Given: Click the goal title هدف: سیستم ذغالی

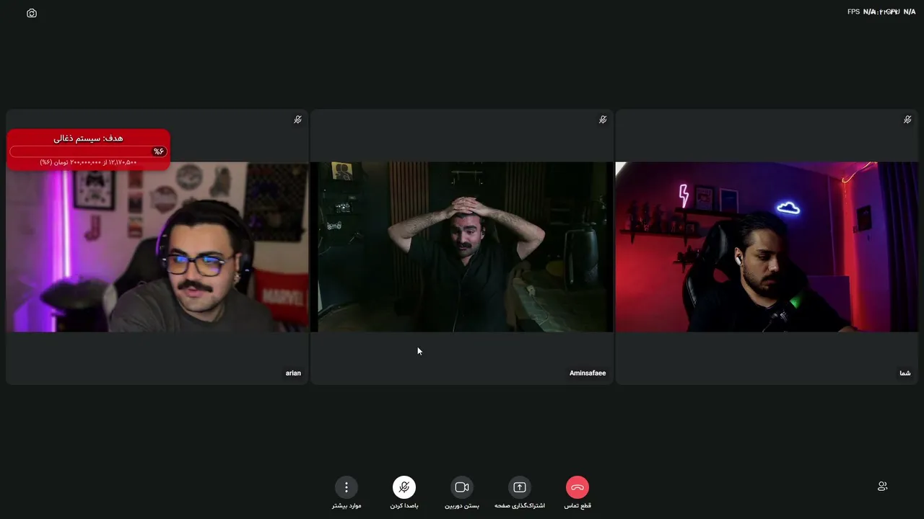Looking at the screenshot, I should click(88, 138).
